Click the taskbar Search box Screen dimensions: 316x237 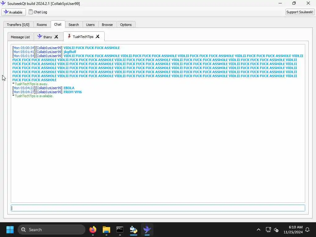click(x=52, y=230)
